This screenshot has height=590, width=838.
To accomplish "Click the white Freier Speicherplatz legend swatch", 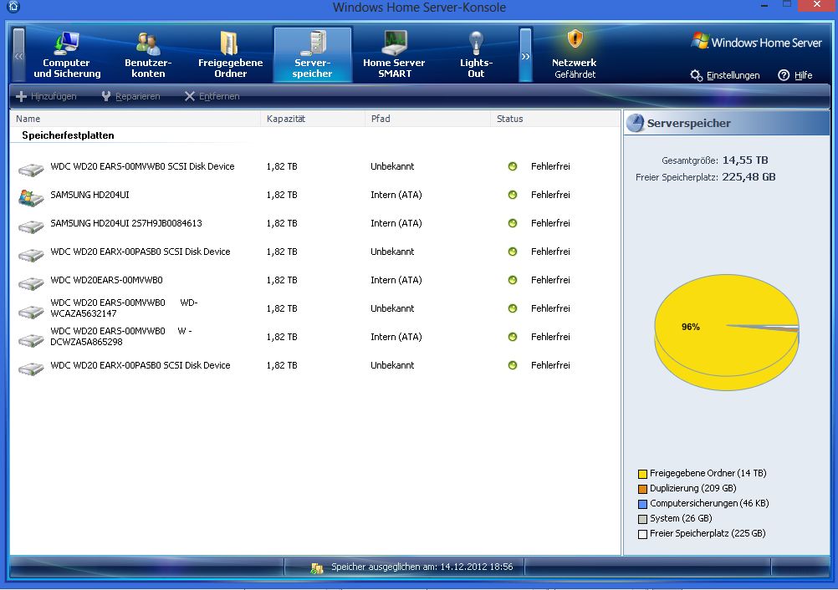I will click(x=642, y=533).
